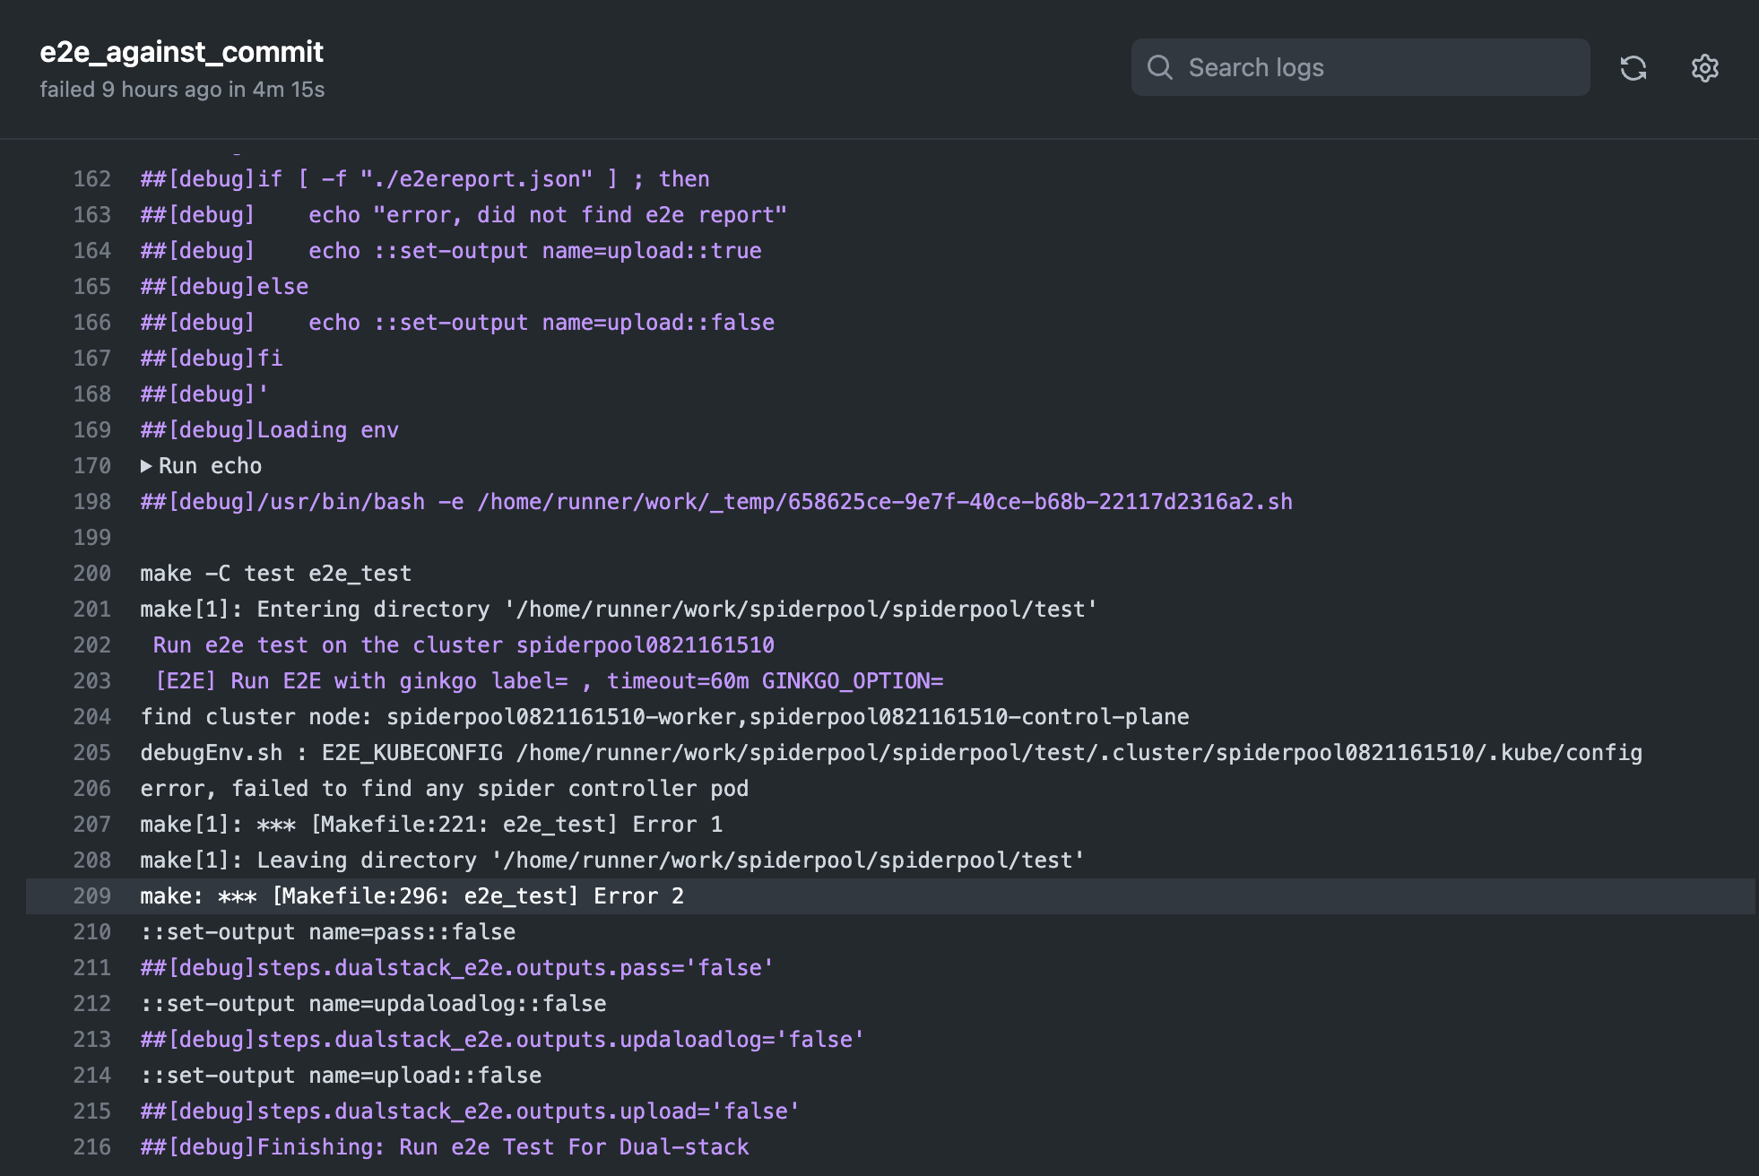This screenshot has height=1176, width=1759.
Task: Click the make -C test e2e_test command line
Action: tap(275, 573)
